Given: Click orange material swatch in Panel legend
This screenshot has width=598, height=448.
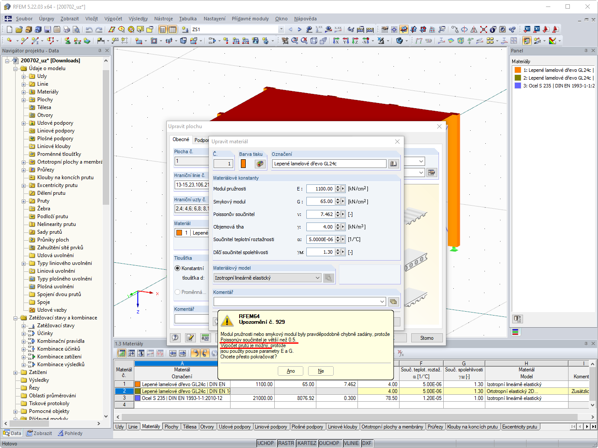Looking at the screenshot, I should pos(517,70).
